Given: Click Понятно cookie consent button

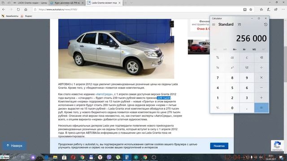Looking at the screenshot, I should (x=219, y=146).
